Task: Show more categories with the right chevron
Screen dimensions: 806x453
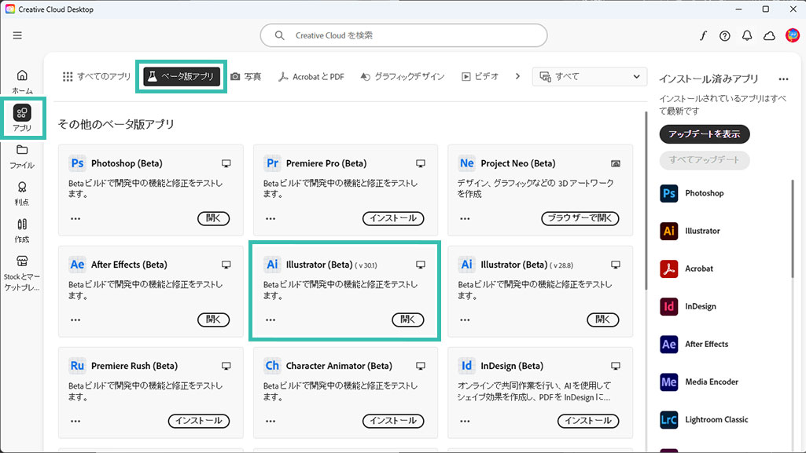Action: coord(517,76)
